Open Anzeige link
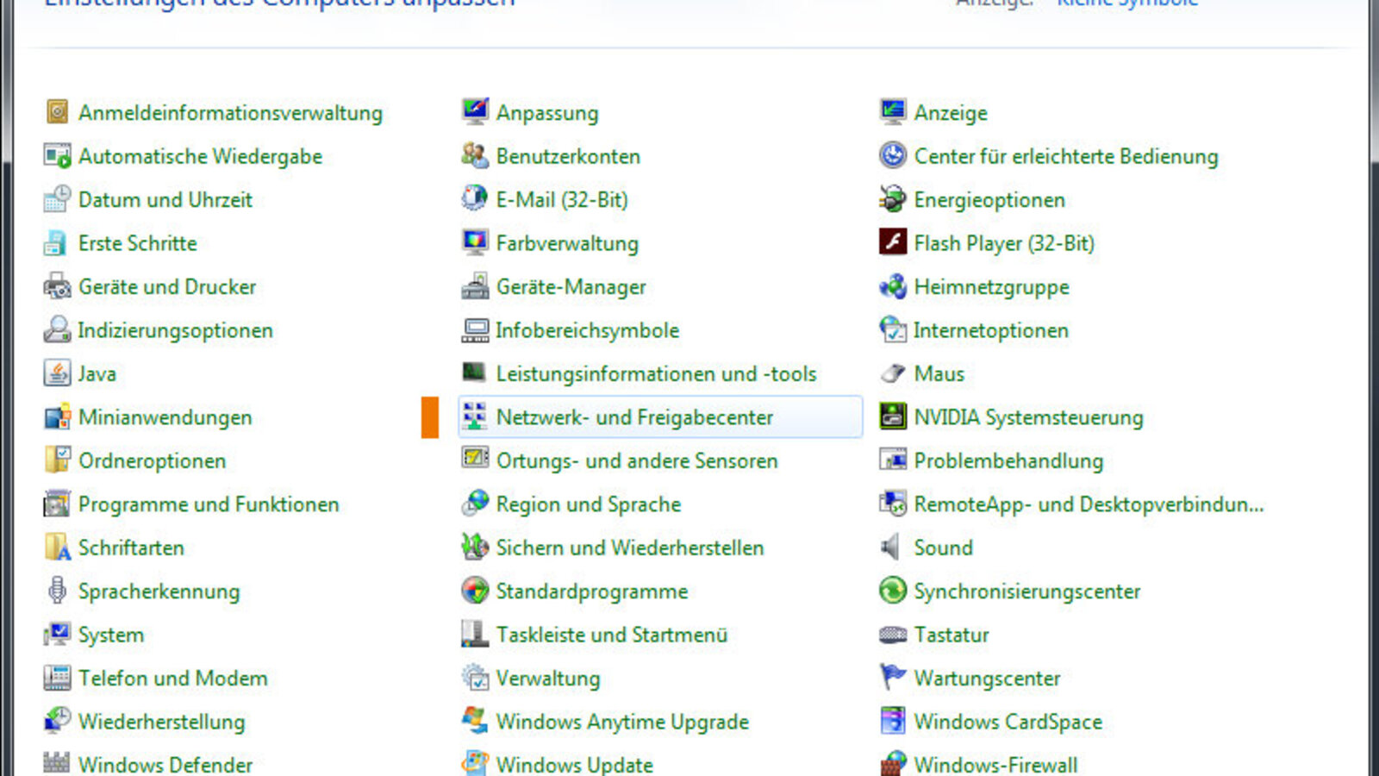This screenshot has width=1379, height=776. (x=951, y=113)
